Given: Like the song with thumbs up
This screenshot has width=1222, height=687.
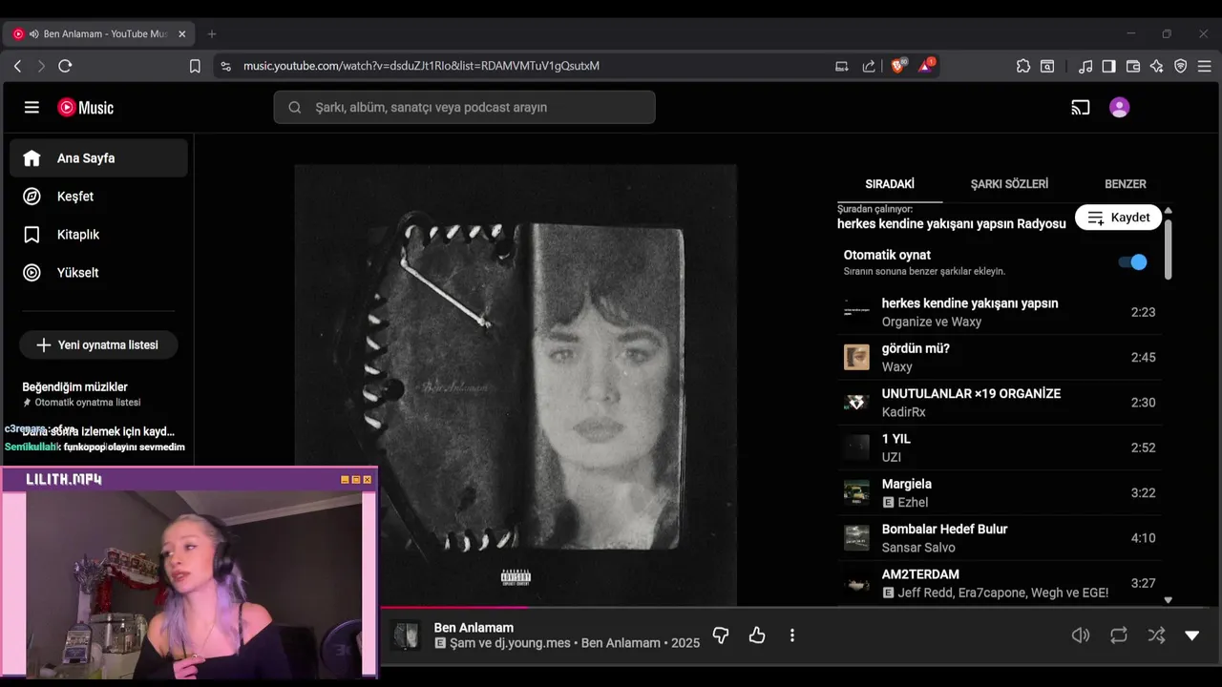Looking at the screenshot, I should coord(757,635).
